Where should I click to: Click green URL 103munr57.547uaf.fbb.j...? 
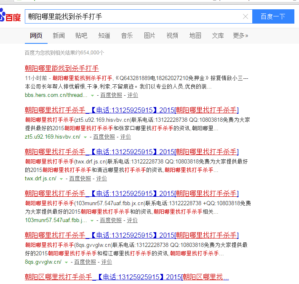(x=56, y=220)
